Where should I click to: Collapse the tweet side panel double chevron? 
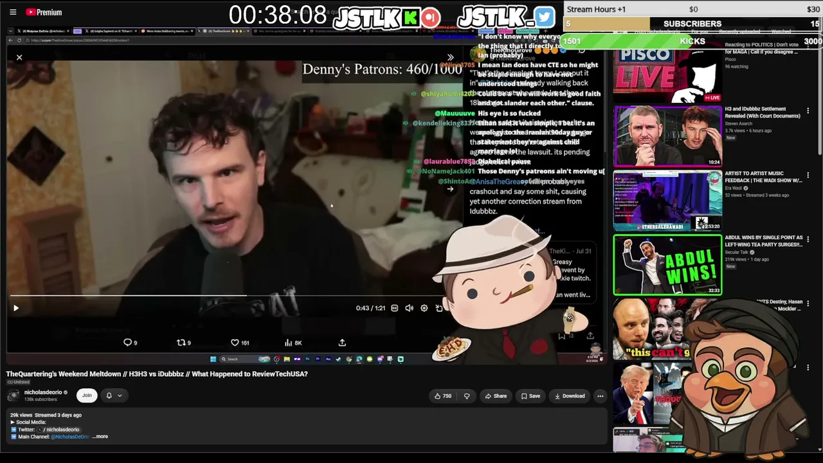click(x=450, y=57)
